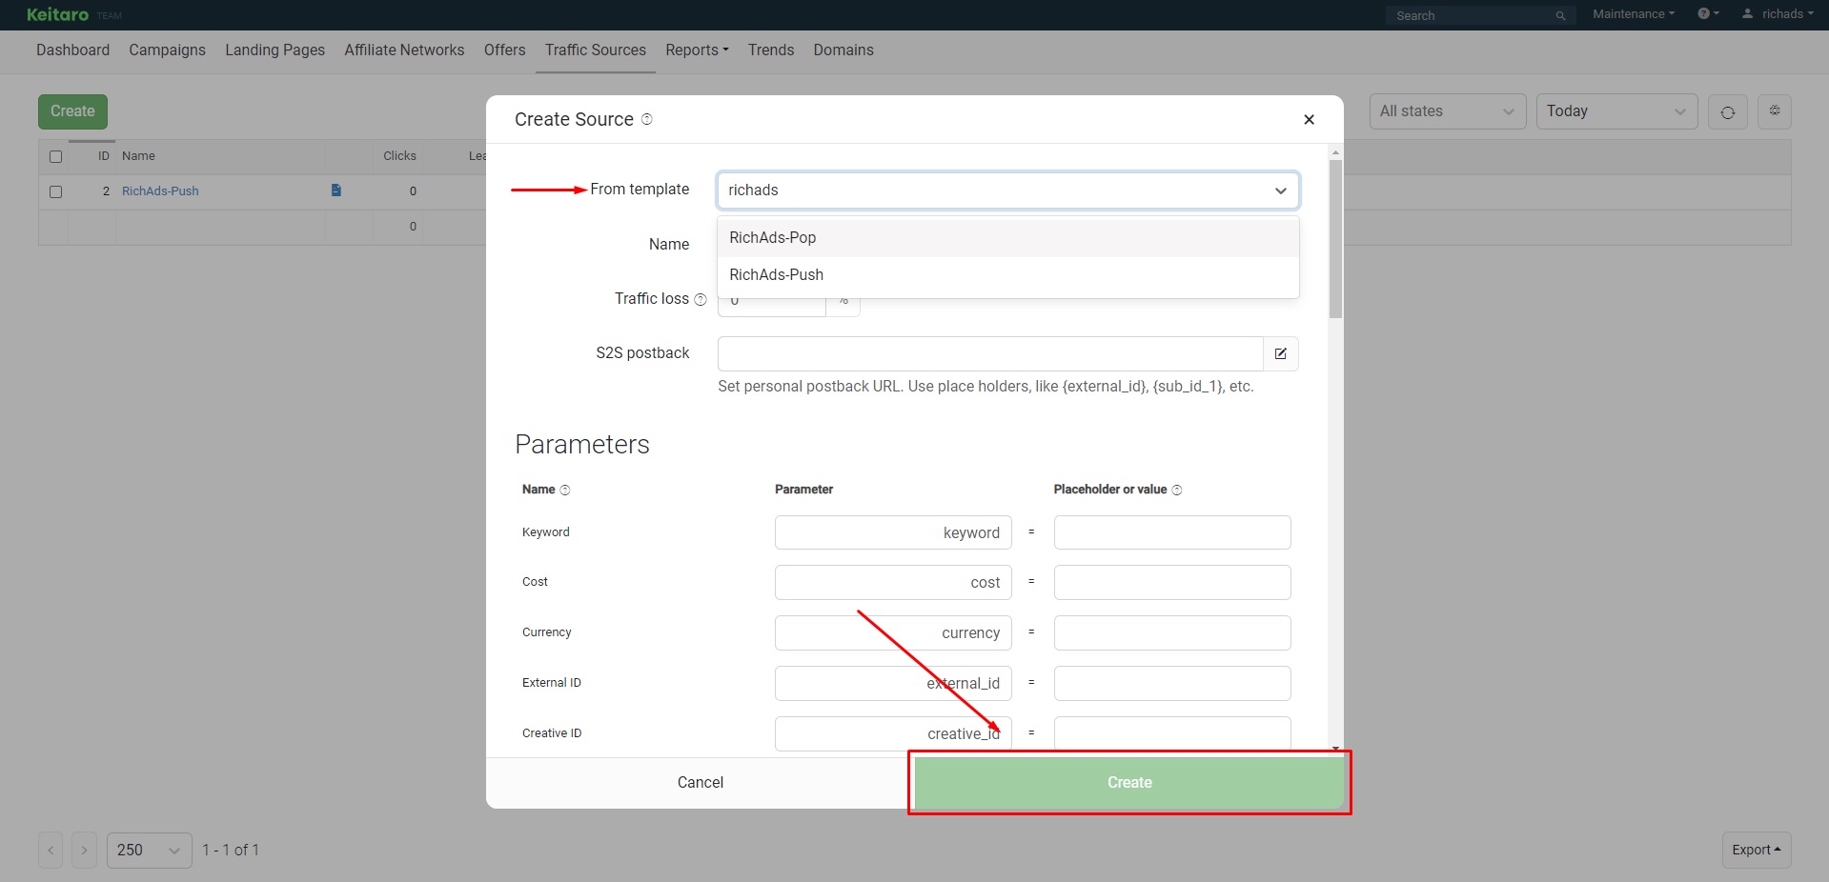This screenshot has height=882, width=1829.
Task: Open the help question mark menu
Action: (1708, 14)
